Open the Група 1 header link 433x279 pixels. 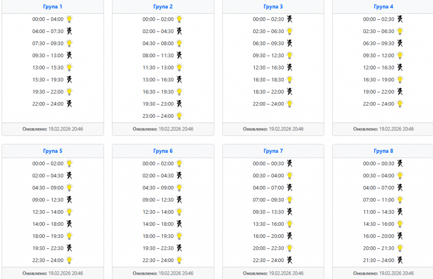pos(52,7)
